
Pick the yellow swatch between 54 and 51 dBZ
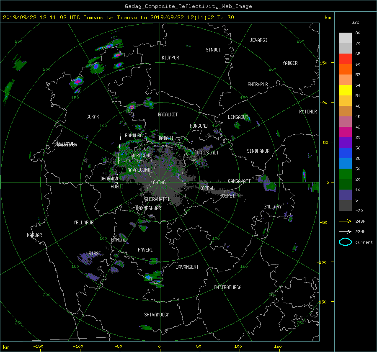click(345, 90)
